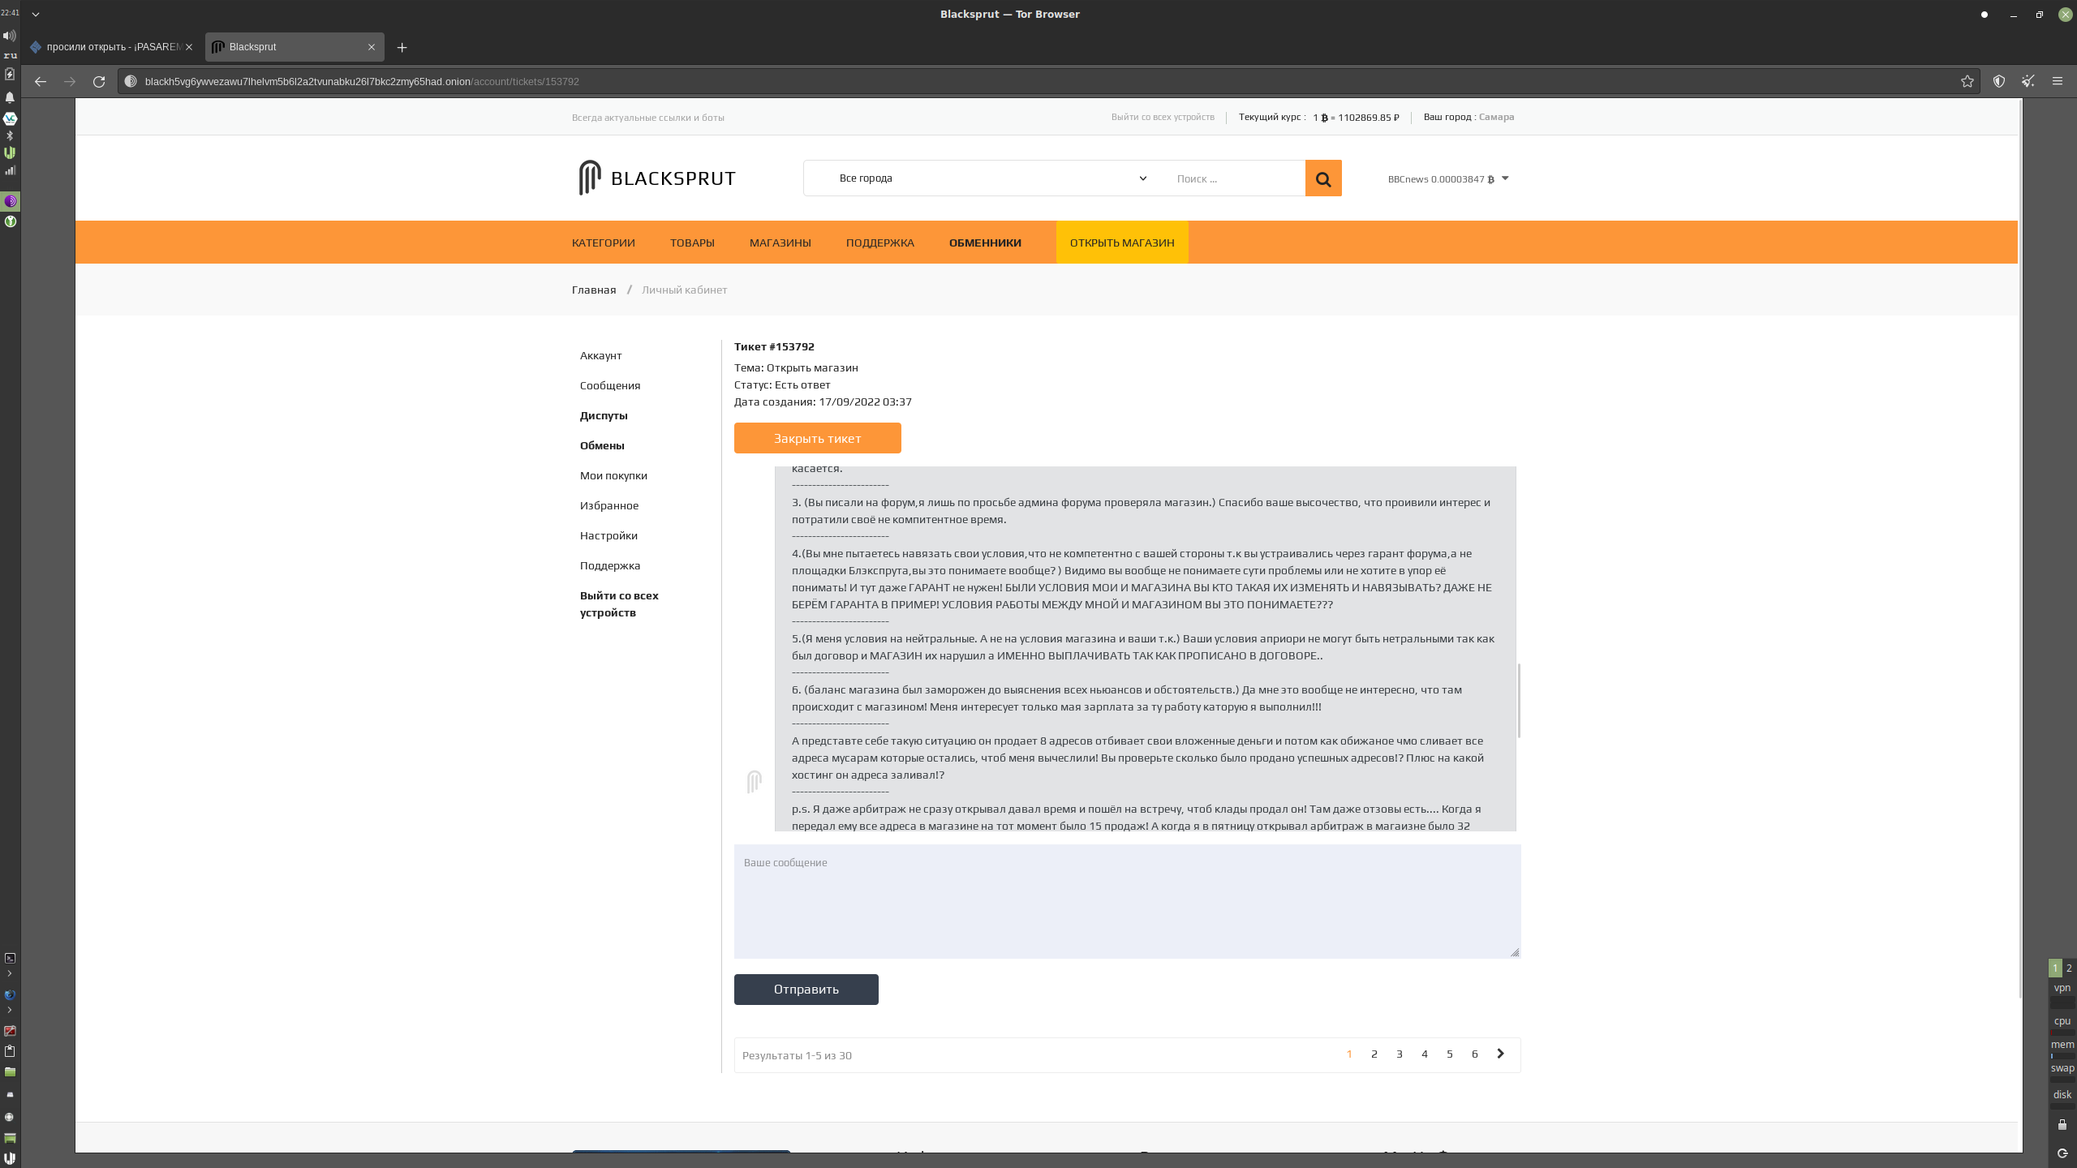Click 'Всегда актуальные ссылки и боты' link

click(647, 118)
